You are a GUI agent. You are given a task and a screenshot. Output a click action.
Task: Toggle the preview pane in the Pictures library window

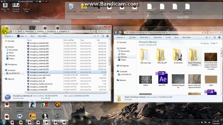pos(214,37)
